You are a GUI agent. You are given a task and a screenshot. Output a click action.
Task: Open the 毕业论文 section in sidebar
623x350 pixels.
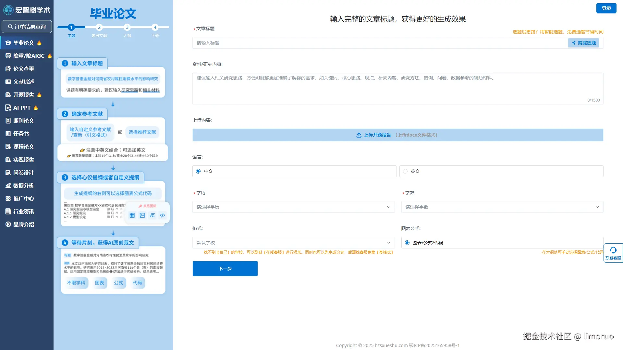(x=23, y=42)
